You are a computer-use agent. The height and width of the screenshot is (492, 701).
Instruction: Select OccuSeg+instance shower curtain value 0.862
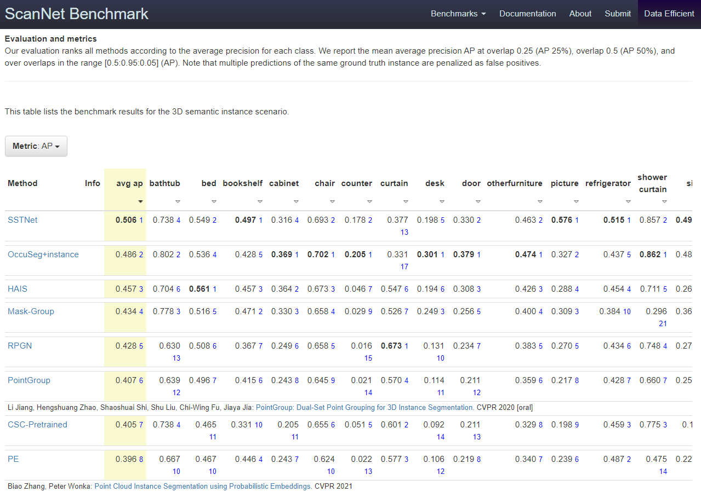coord(651,254)
